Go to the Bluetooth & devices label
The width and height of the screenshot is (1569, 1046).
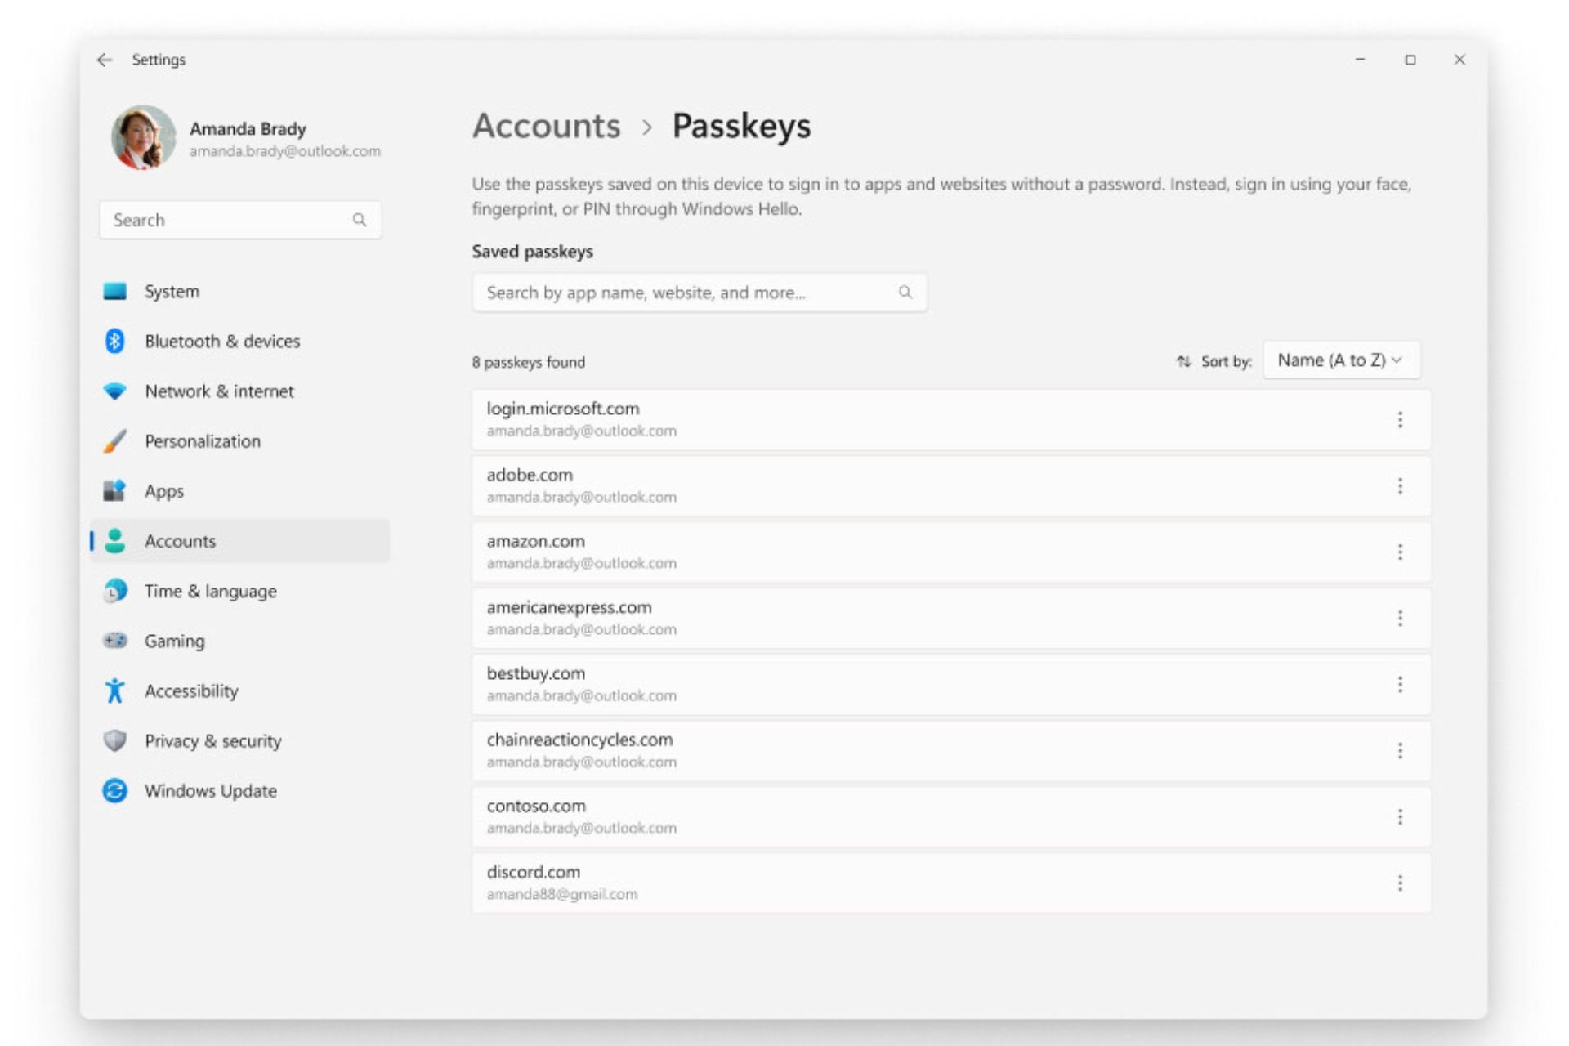[222, 342]
